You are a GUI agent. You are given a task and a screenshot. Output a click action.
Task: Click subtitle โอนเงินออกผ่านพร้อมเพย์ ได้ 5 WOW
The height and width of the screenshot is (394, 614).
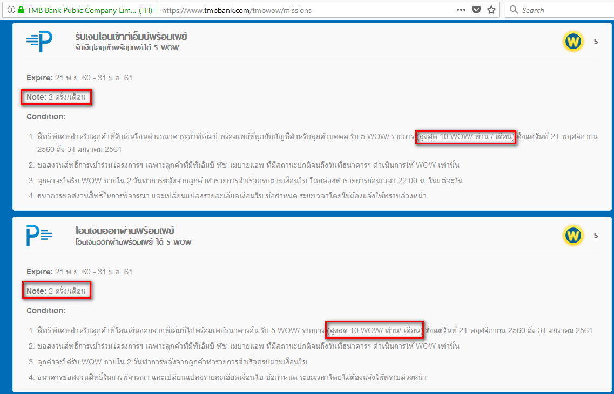coord(133,243)
